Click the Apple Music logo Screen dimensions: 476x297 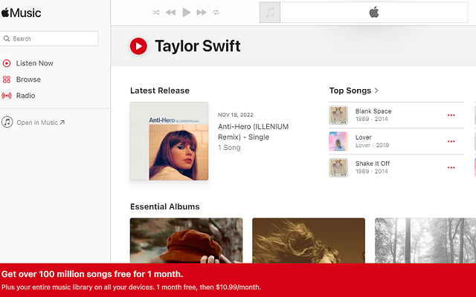21,13
